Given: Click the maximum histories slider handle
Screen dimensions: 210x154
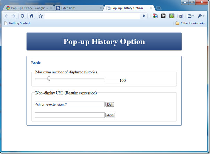Looking at the screenshot, I should coord(49,79).
